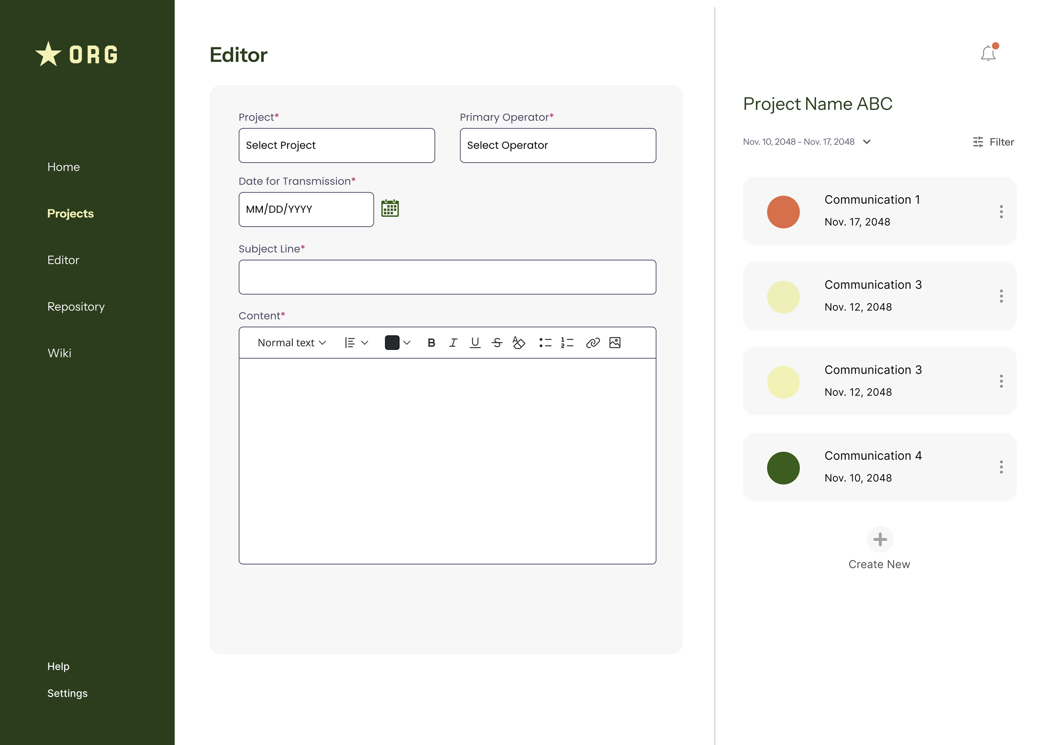This screenshot has height=745, width=1048.
Task: Open the calendar date picker icon
Action: (390, 208)
